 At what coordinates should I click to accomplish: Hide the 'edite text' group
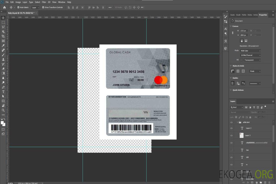coord(232,122)
